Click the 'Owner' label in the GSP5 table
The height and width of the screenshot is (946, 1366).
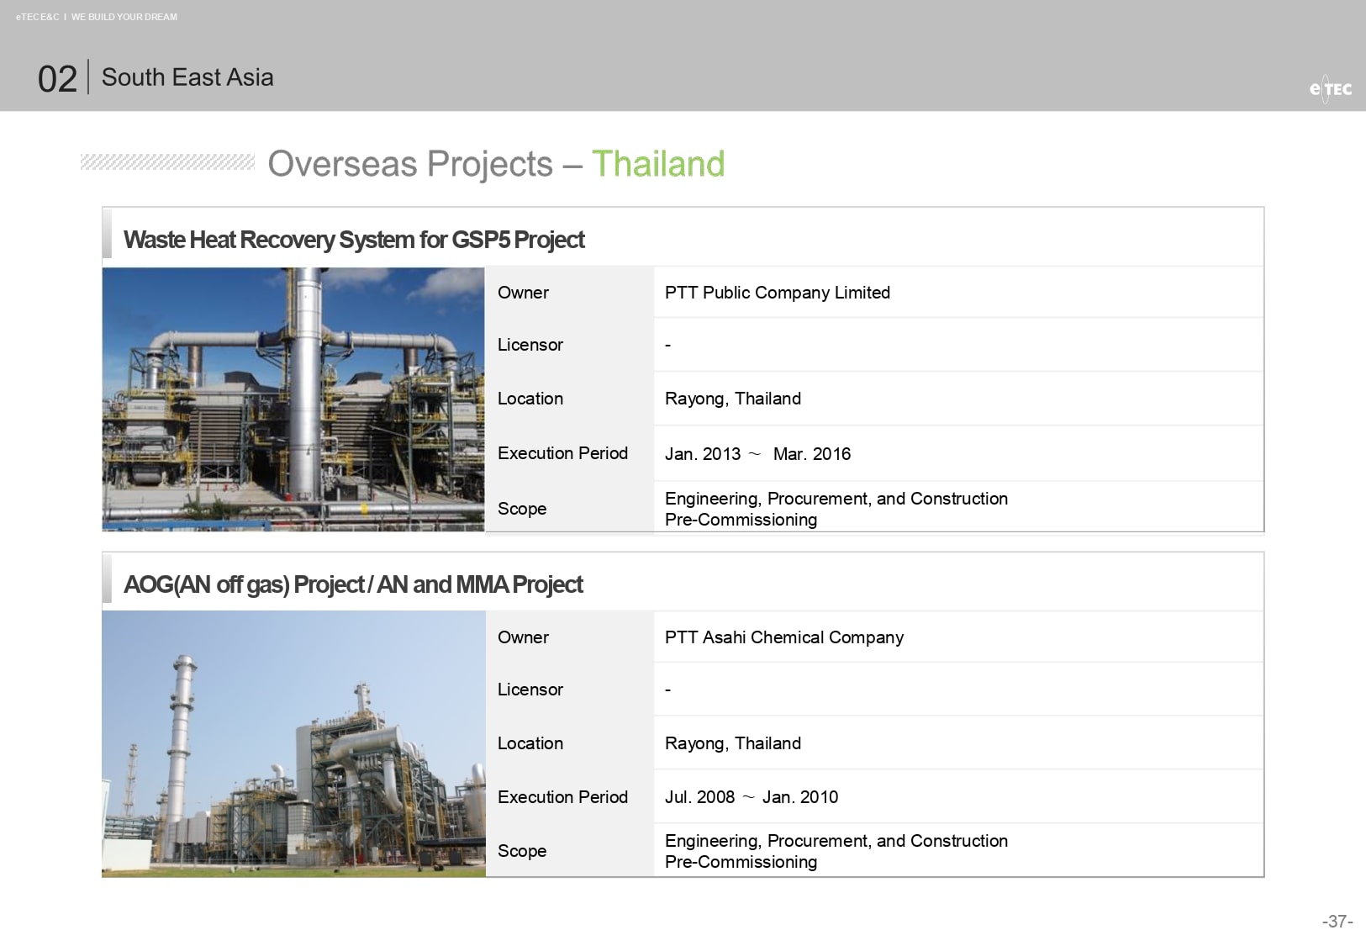523,293
